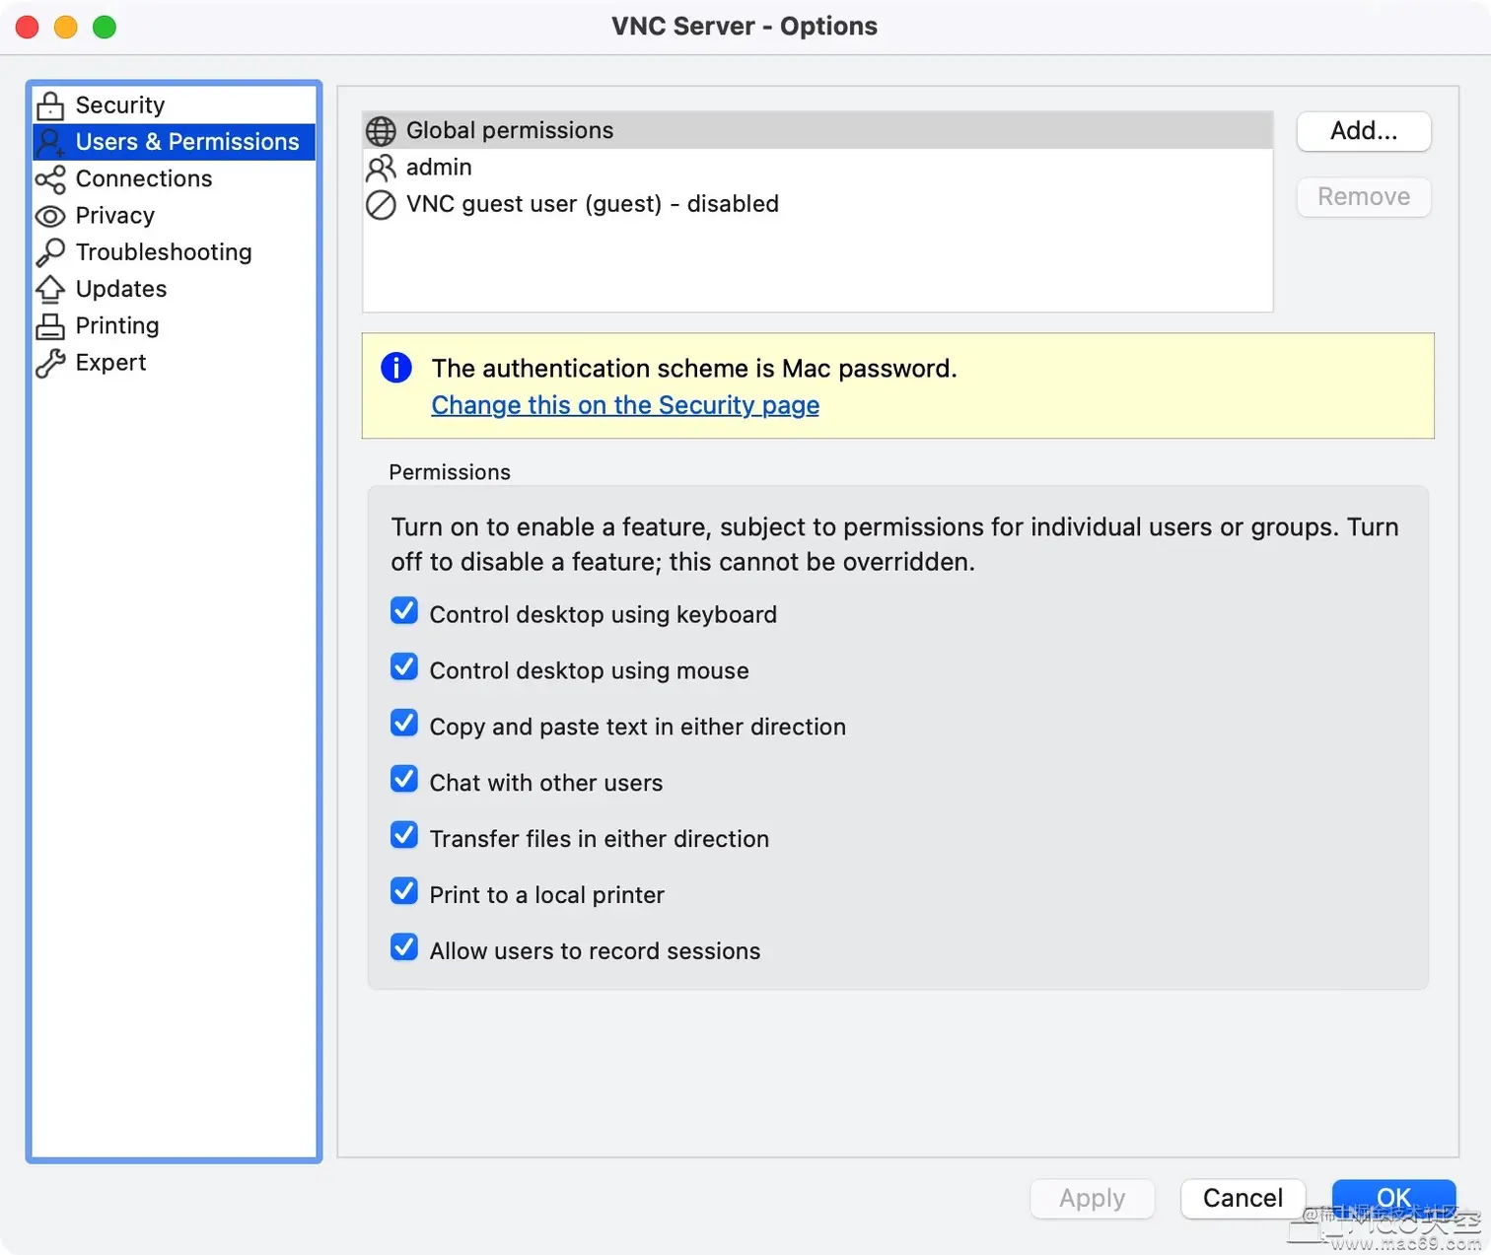Show the Printing options

pyautogui.click(x=174, y=325)
